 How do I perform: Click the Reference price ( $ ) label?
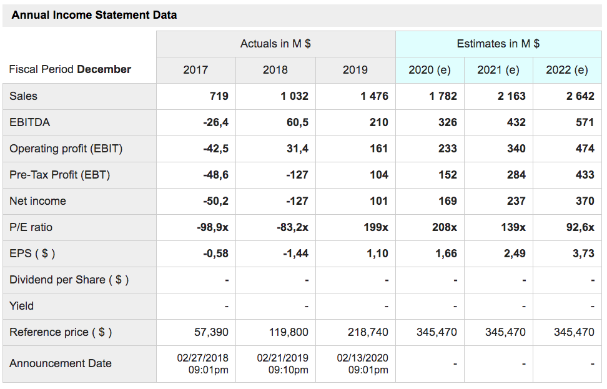coord(61,332)
